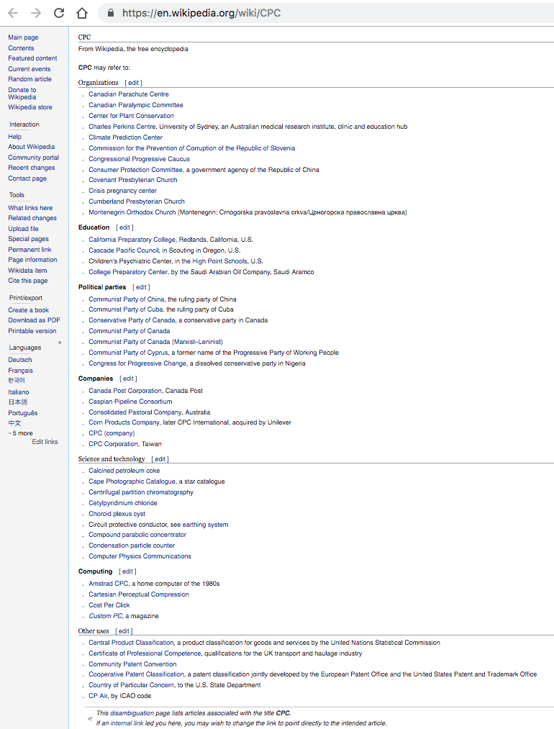Viewport: 554px width, 729px height.
Task: Open Calcined petroleum coke article
Action: click(x=124, y=471)
